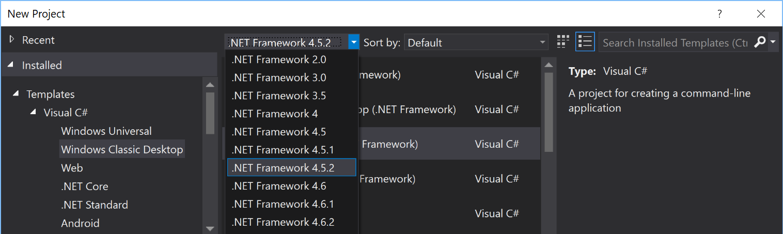Click the Installed label

click(x=42, y=65)
